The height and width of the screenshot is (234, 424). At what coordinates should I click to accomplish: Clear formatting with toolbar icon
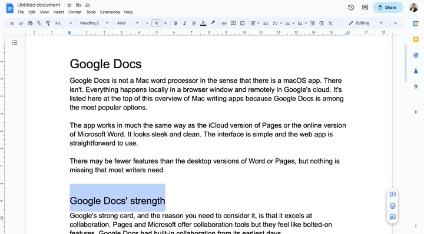pos(330,23)
